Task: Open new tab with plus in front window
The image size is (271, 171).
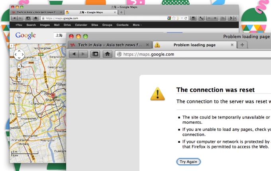Action: click(x=242, y=45)
